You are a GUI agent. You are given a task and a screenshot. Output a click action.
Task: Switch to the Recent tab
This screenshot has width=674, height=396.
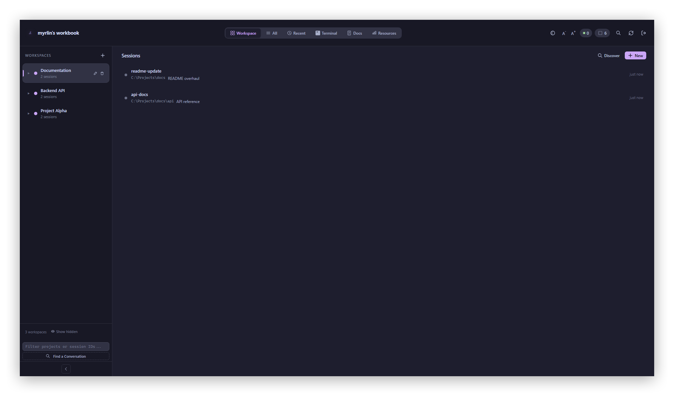click(x=296, y=33)
